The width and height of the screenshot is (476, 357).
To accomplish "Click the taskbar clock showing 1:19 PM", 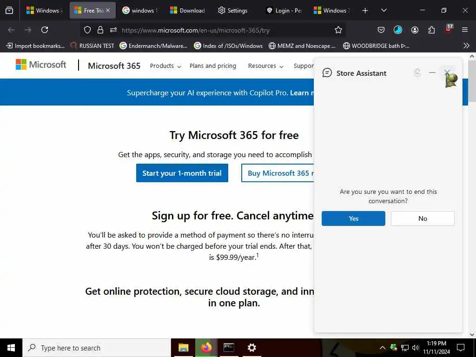I will pos(436,348).
